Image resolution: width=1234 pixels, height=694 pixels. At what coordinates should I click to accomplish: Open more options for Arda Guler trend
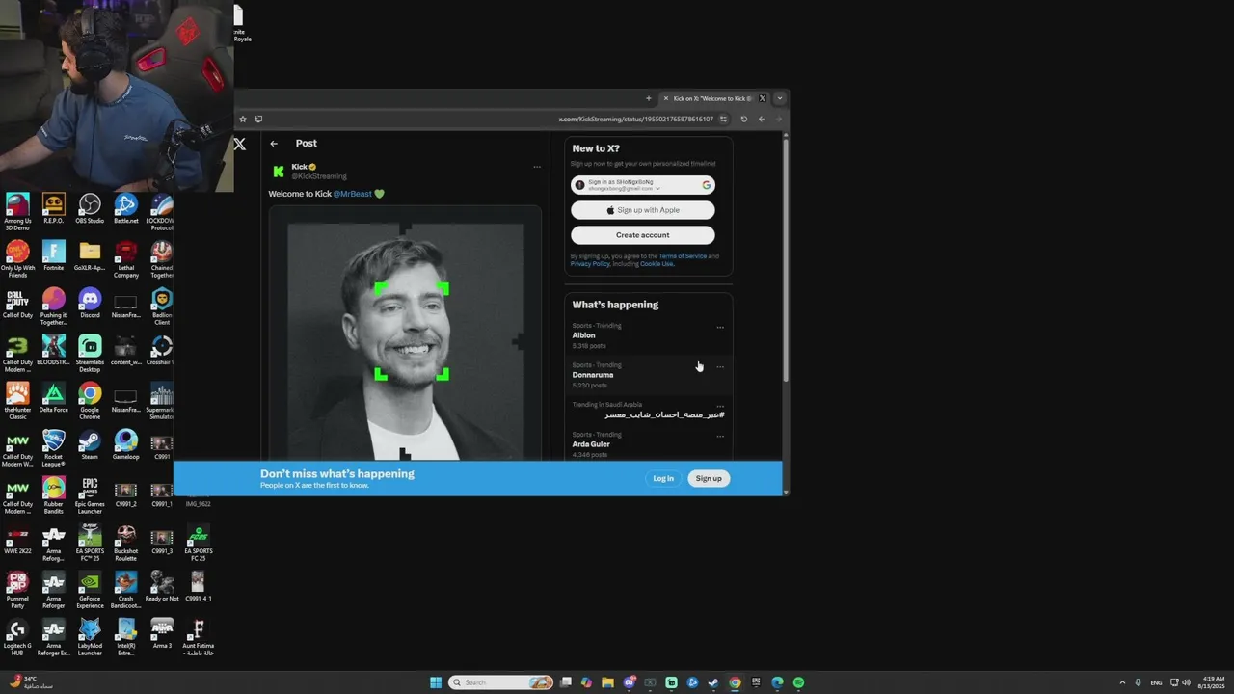click(720, 436)
